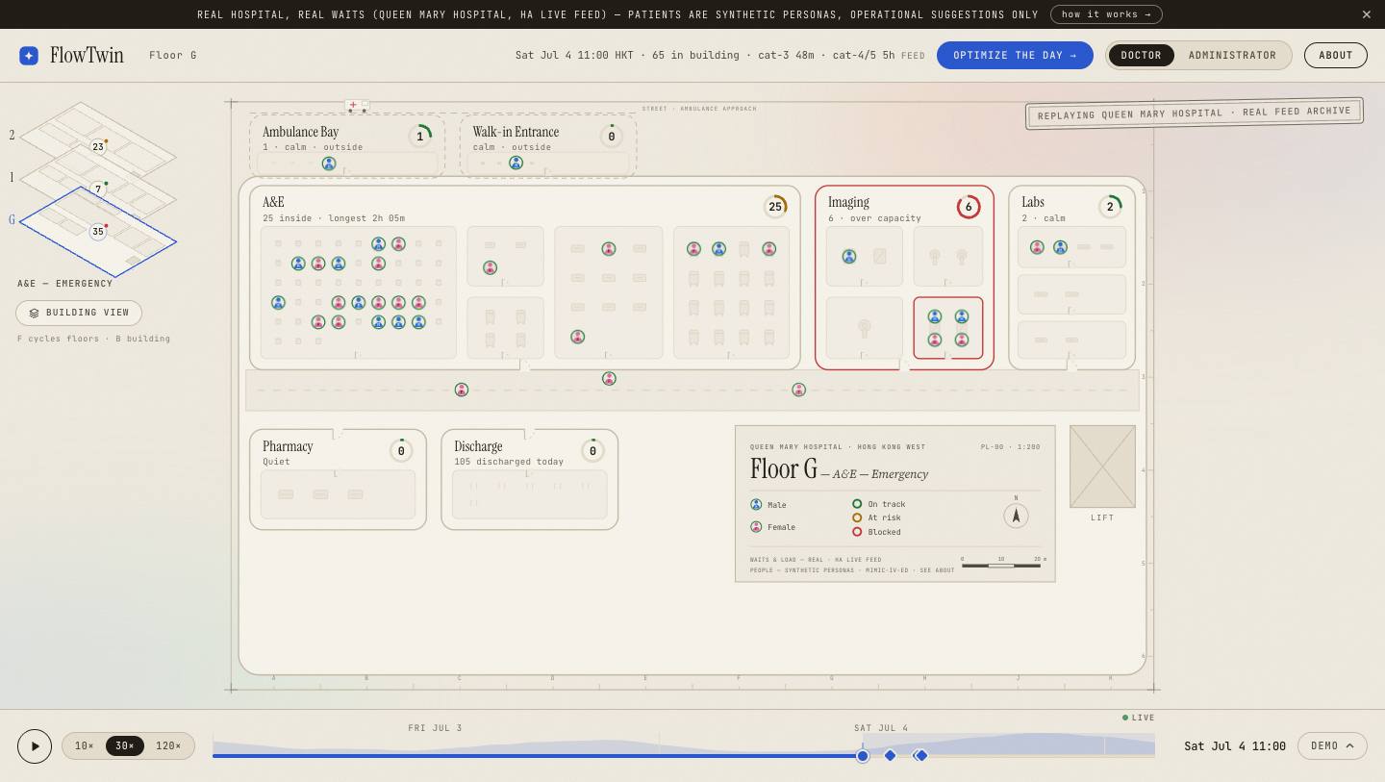Switch to Administrator view

click(x=1232, y=56)
